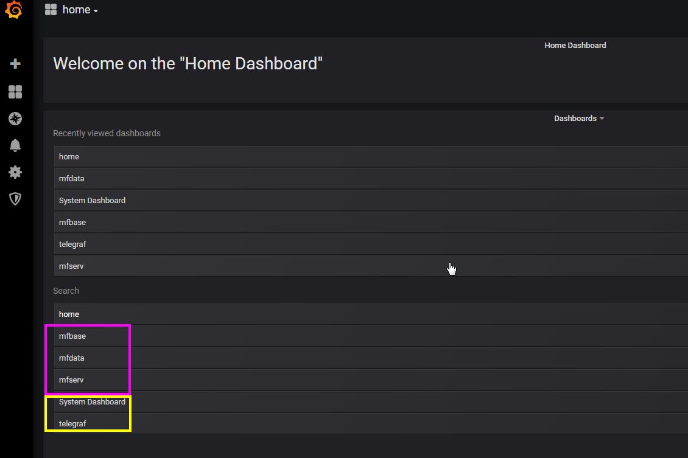Open the Configuration gear icon
This screenshot has height=458, width=688.
(15, 172)
